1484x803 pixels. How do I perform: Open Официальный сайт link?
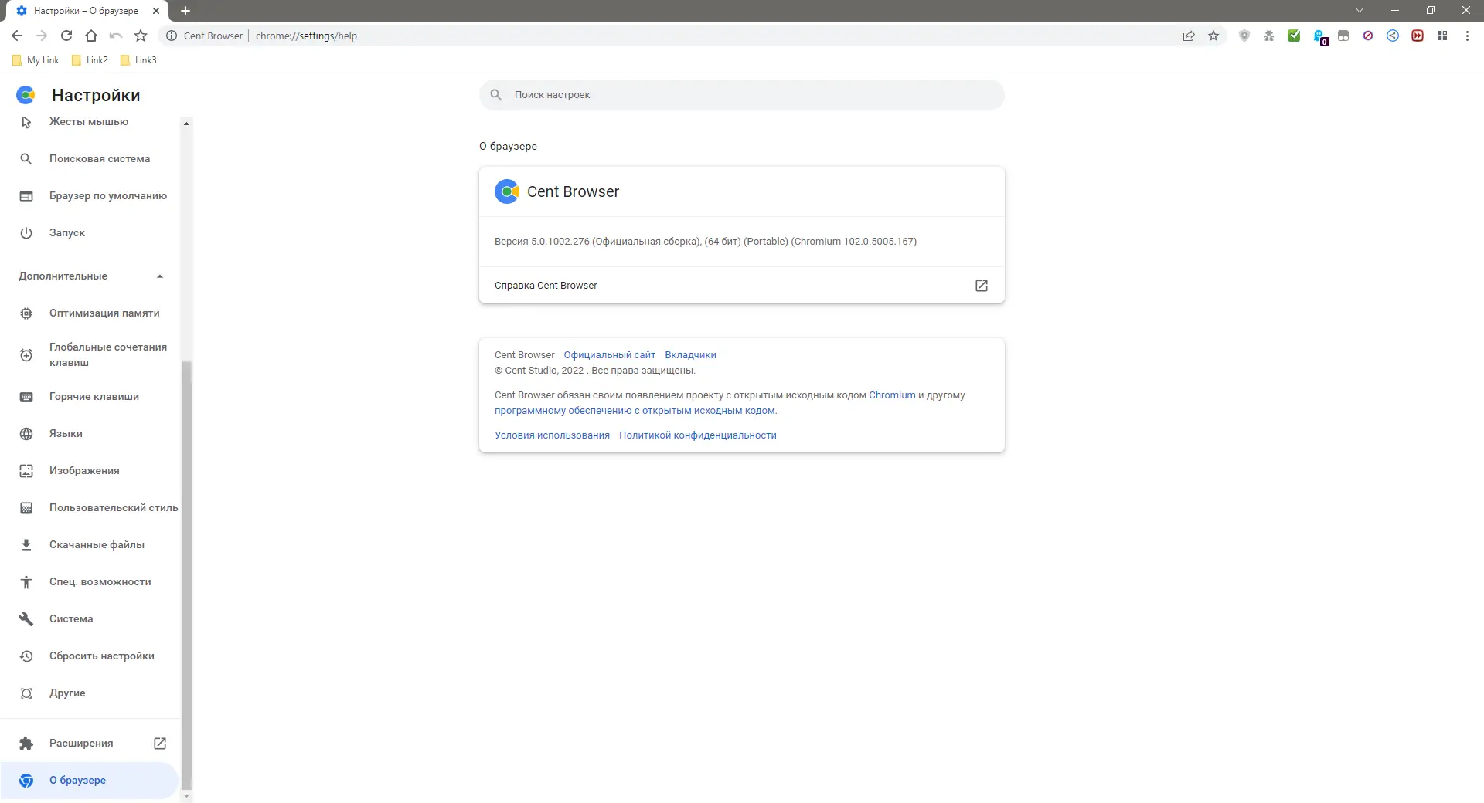[609, 355]
